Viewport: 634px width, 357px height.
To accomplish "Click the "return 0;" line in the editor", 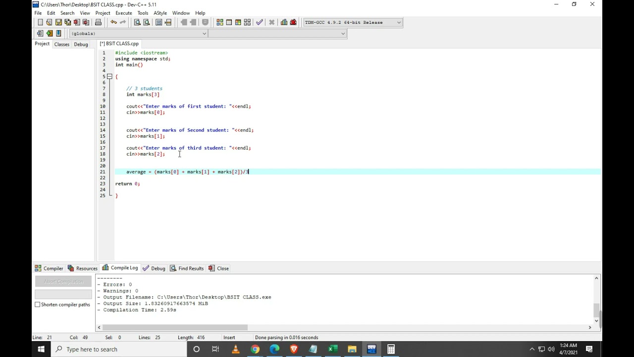I will pos(128,183).
